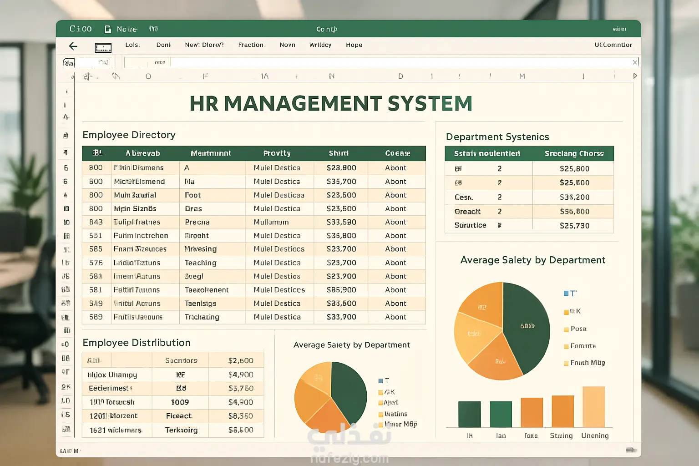Screen dimensions: 699x466
Task: Click the icon left of the name box
Action: [x=68, y=62]
